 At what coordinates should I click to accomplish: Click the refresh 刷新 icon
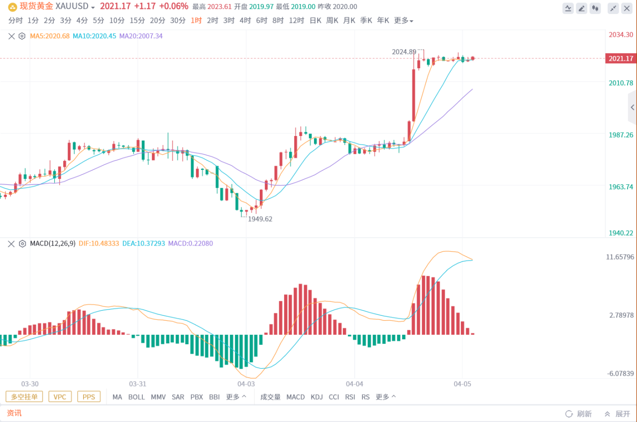click(x=569, y=414)
